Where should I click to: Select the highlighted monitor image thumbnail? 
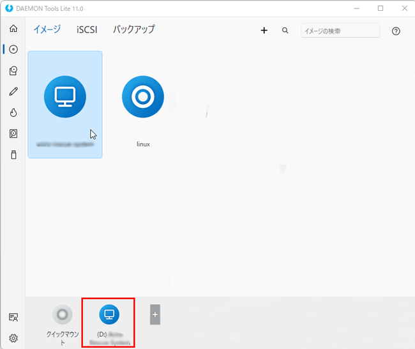[65, 97]
